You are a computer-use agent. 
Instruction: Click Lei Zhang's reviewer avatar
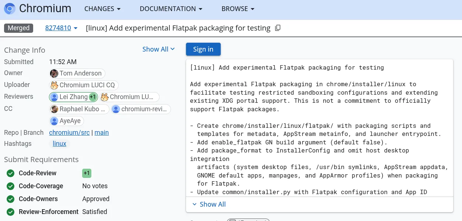pos(54,97)
